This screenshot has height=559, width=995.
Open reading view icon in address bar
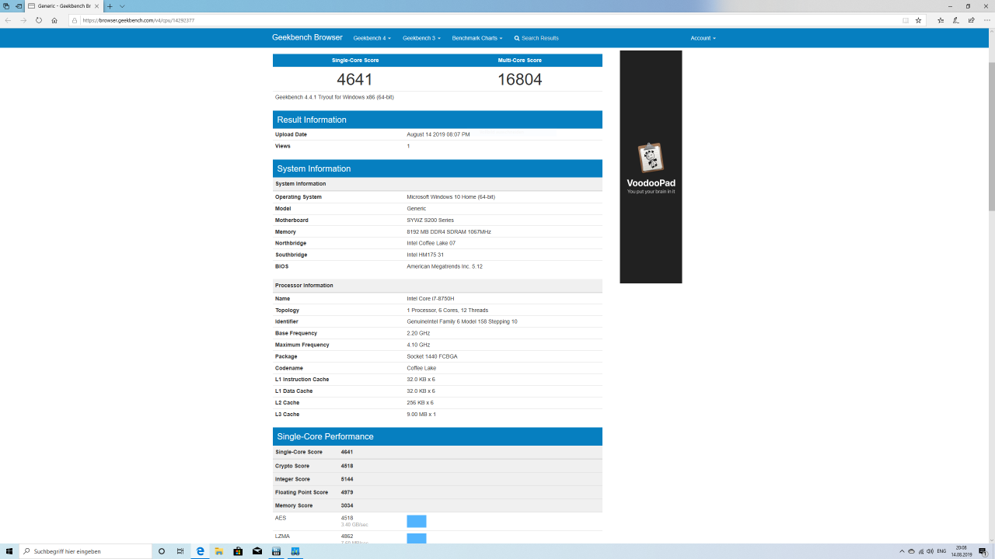(906, 20)
